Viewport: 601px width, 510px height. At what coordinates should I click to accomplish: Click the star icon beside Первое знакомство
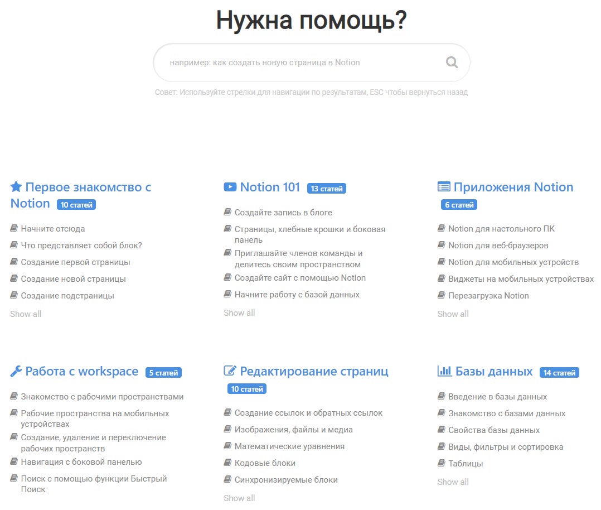point(16,187)
